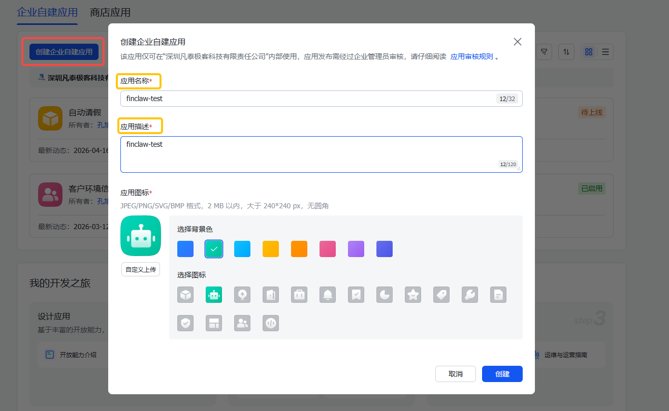Select the robot app icon
This screenshot has height=411, width=669.
(x=214, y=295)
